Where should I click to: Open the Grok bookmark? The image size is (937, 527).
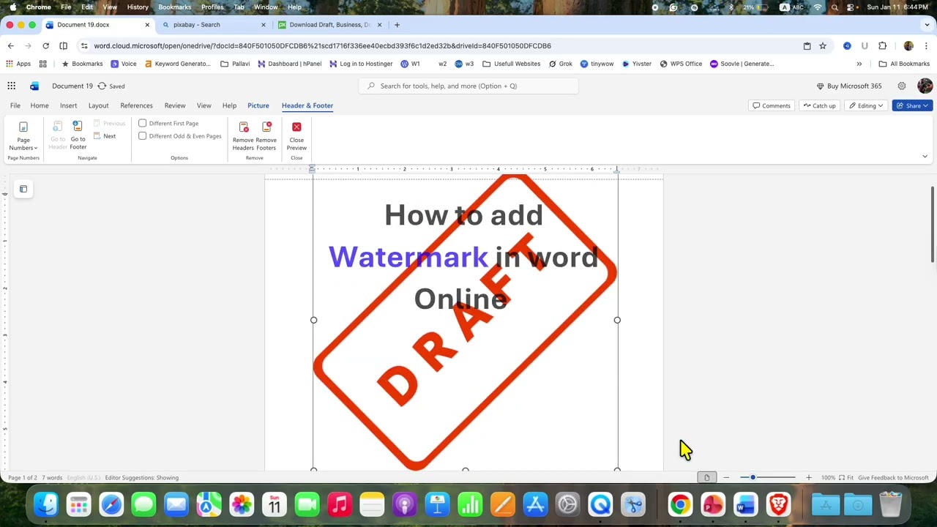[560, 64]
